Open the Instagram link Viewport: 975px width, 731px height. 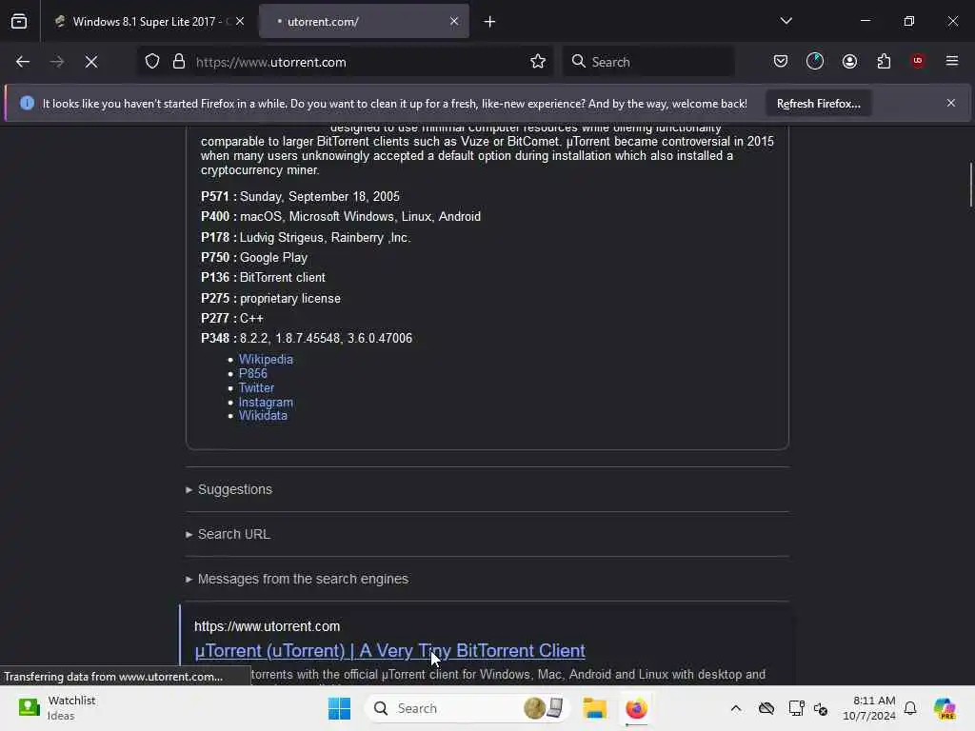[266, 403]
